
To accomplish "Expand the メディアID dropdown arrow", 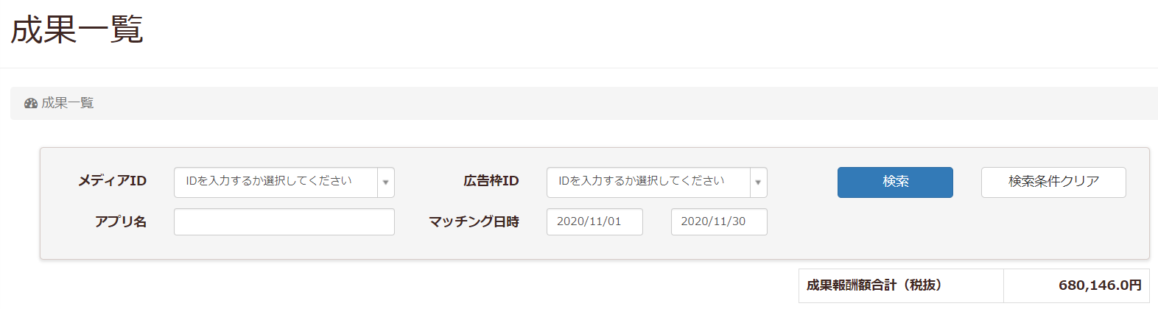I will coord(385,182).
